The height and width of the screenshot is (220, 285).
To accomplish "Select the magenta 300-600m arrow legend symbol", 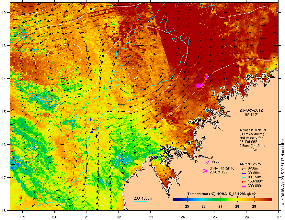I will [x=244, y=186].
